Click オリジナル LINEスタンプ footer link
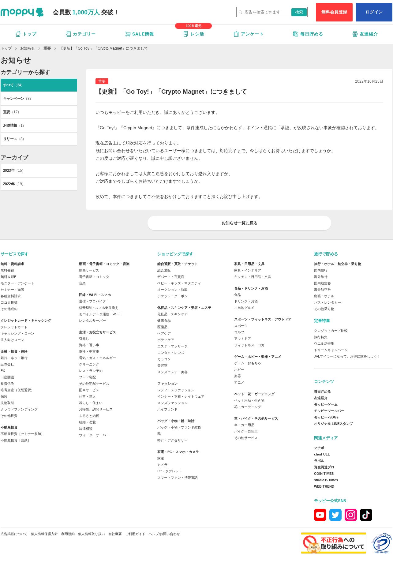 pos(334,424)
